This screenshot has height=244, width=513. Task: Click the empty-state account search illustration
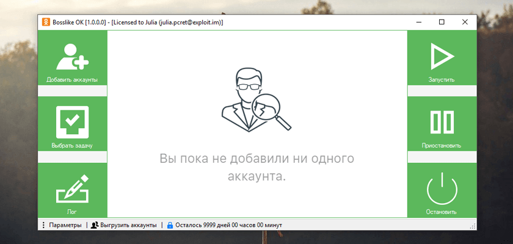pyautogui.click(x=256, y=99)
